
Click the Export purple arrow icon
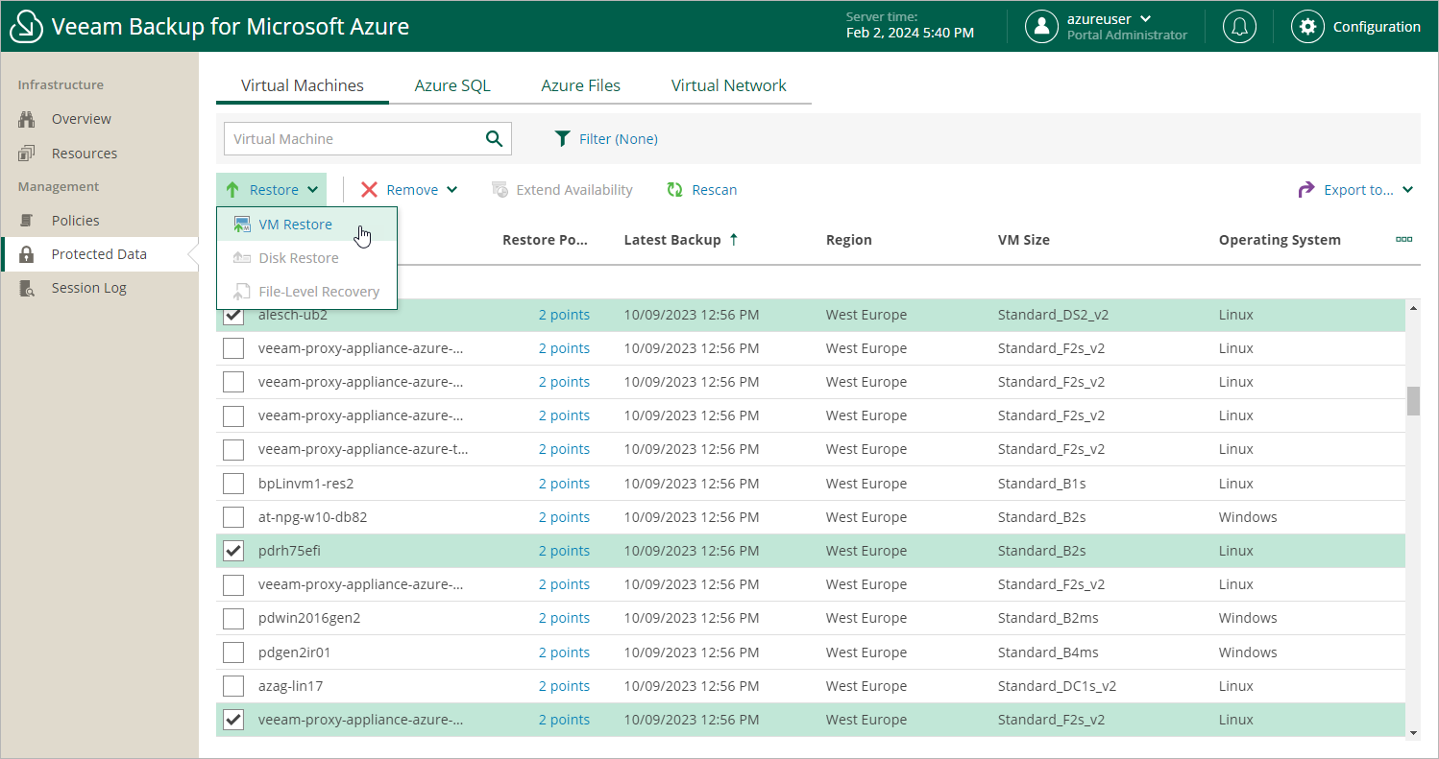(x=1306, y=190)
